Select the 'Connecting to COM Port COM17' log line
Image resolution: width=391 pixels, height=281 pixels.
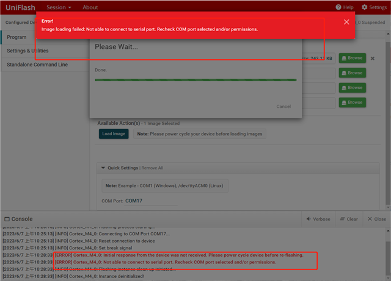pos(86,233)
